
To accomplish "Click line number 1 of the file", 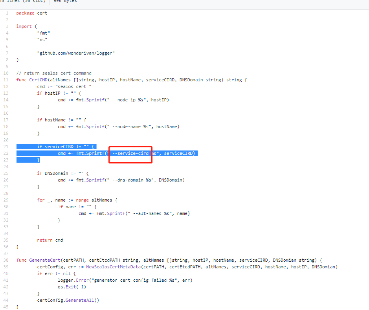I will coord(7,13).
